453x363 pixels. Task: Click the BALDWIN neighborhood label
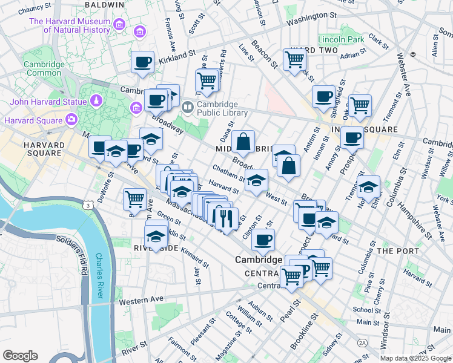point(105,5)
